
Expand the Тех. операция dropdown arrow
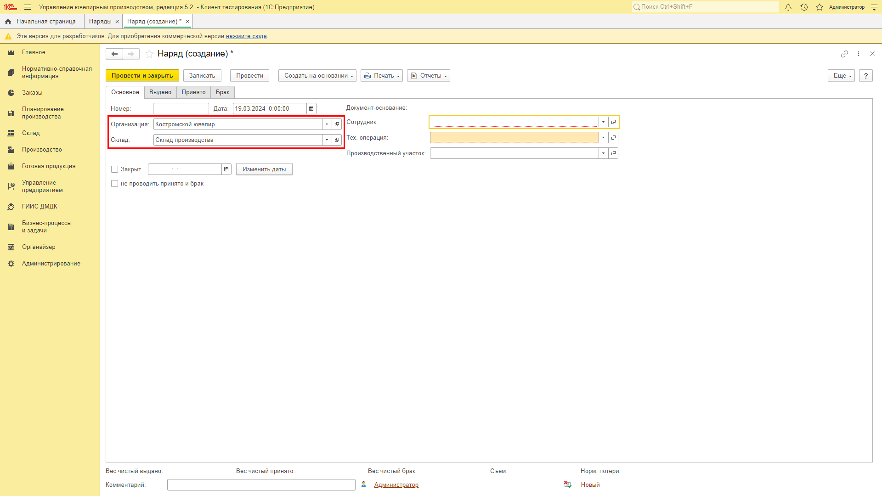click(604, 138)
